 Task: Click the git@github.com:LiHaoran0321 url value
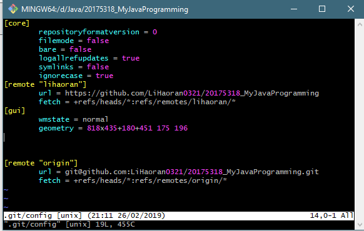(x=192, y=172)
